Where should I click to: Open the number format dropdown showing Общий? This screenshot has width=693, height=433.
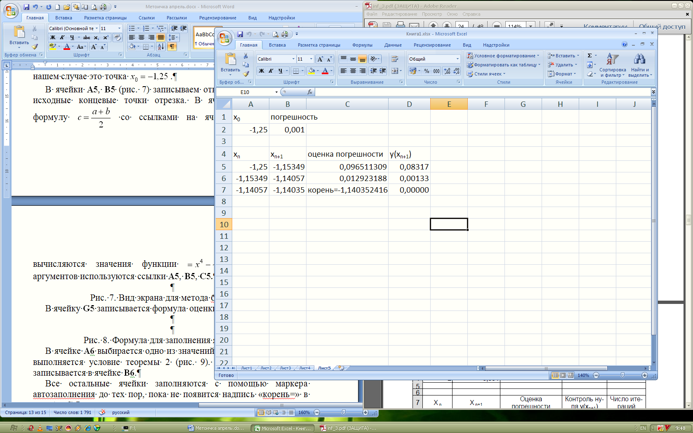[457, 59]
